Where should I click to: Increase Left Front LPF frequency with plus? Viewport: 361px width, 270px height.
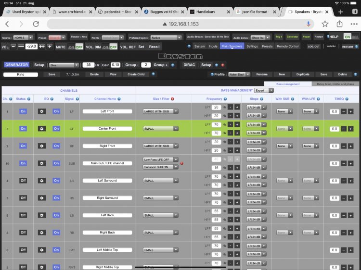coord(237,107)
